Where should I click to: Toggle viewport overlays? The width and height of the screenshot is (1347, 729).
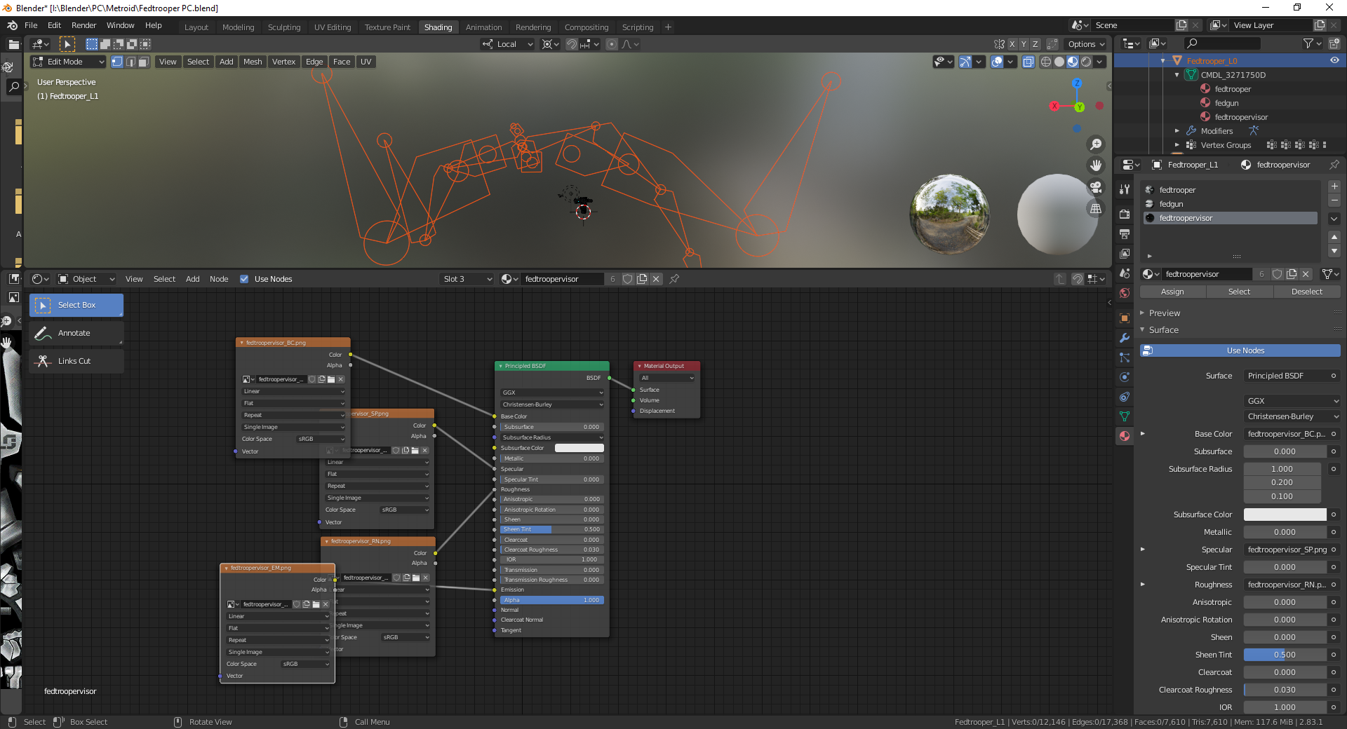click(x=997, y=62)
